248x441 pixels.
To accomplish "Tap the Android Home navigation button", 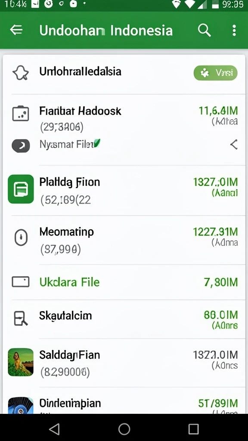I will (124, 429).
